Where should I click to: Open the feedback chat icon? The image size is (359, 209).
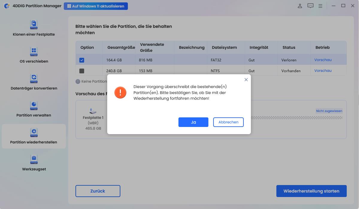[x=310, y=6]
